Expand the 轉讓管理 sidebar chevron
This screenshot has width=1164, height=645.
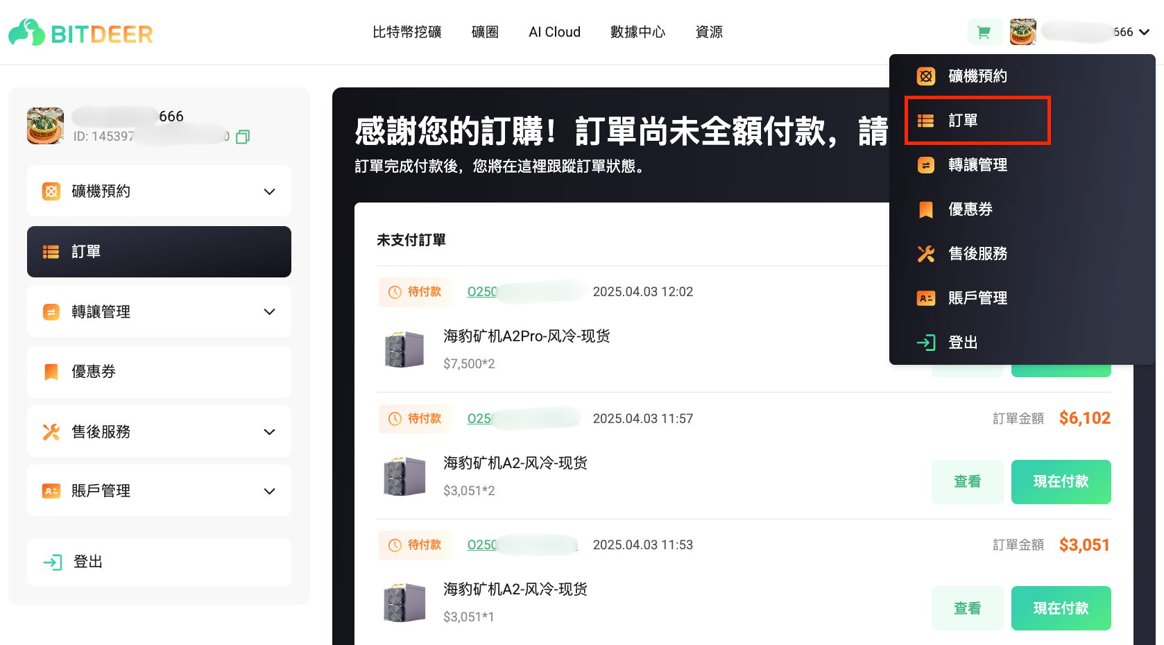[270, 312]
